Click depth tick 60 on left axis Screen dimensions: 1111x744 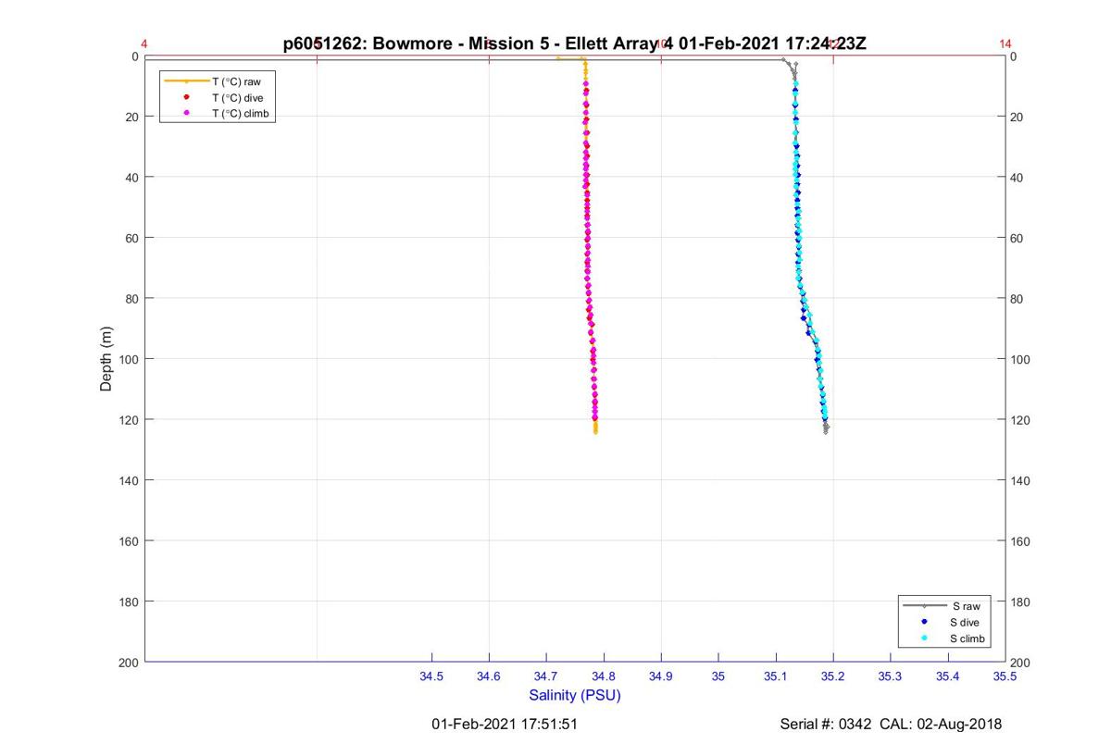131,238
